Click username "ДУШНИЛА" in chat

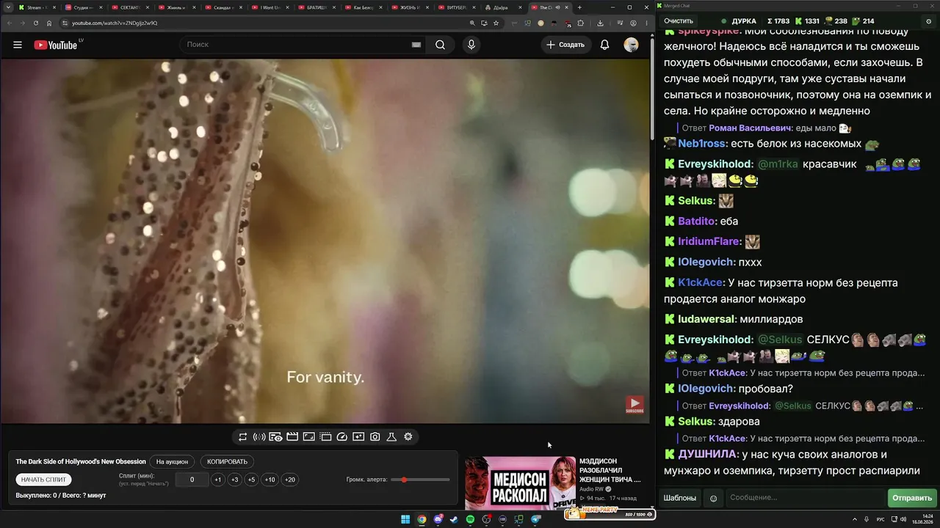click(706, 455)
